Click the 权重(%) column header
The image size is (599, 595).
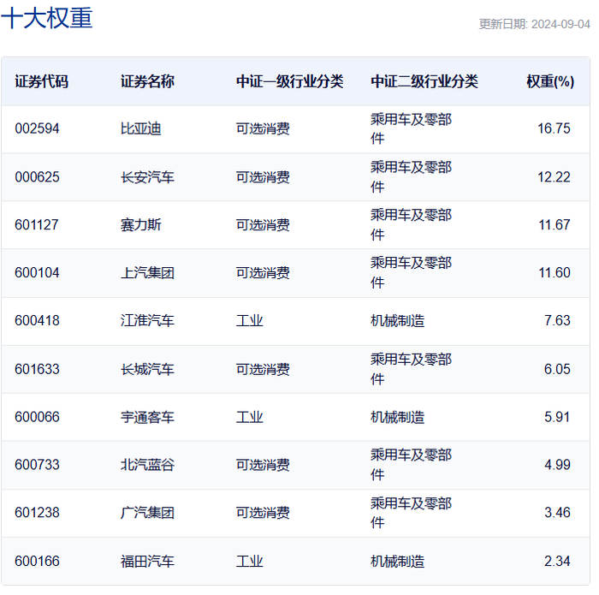pyautogui.click(x=550, y=81)
